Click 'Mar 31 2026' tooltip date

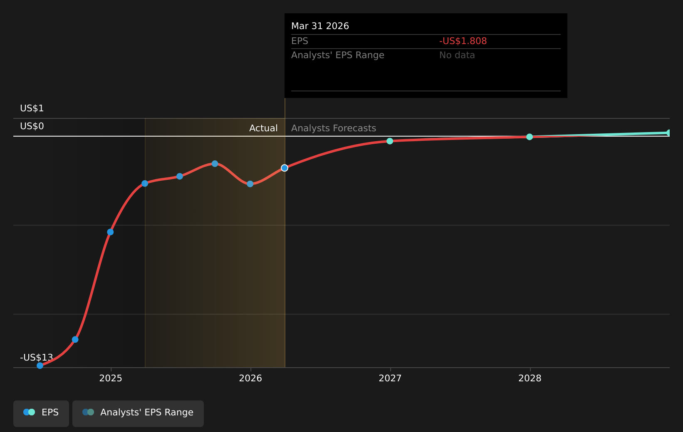(x=320, y=26)
